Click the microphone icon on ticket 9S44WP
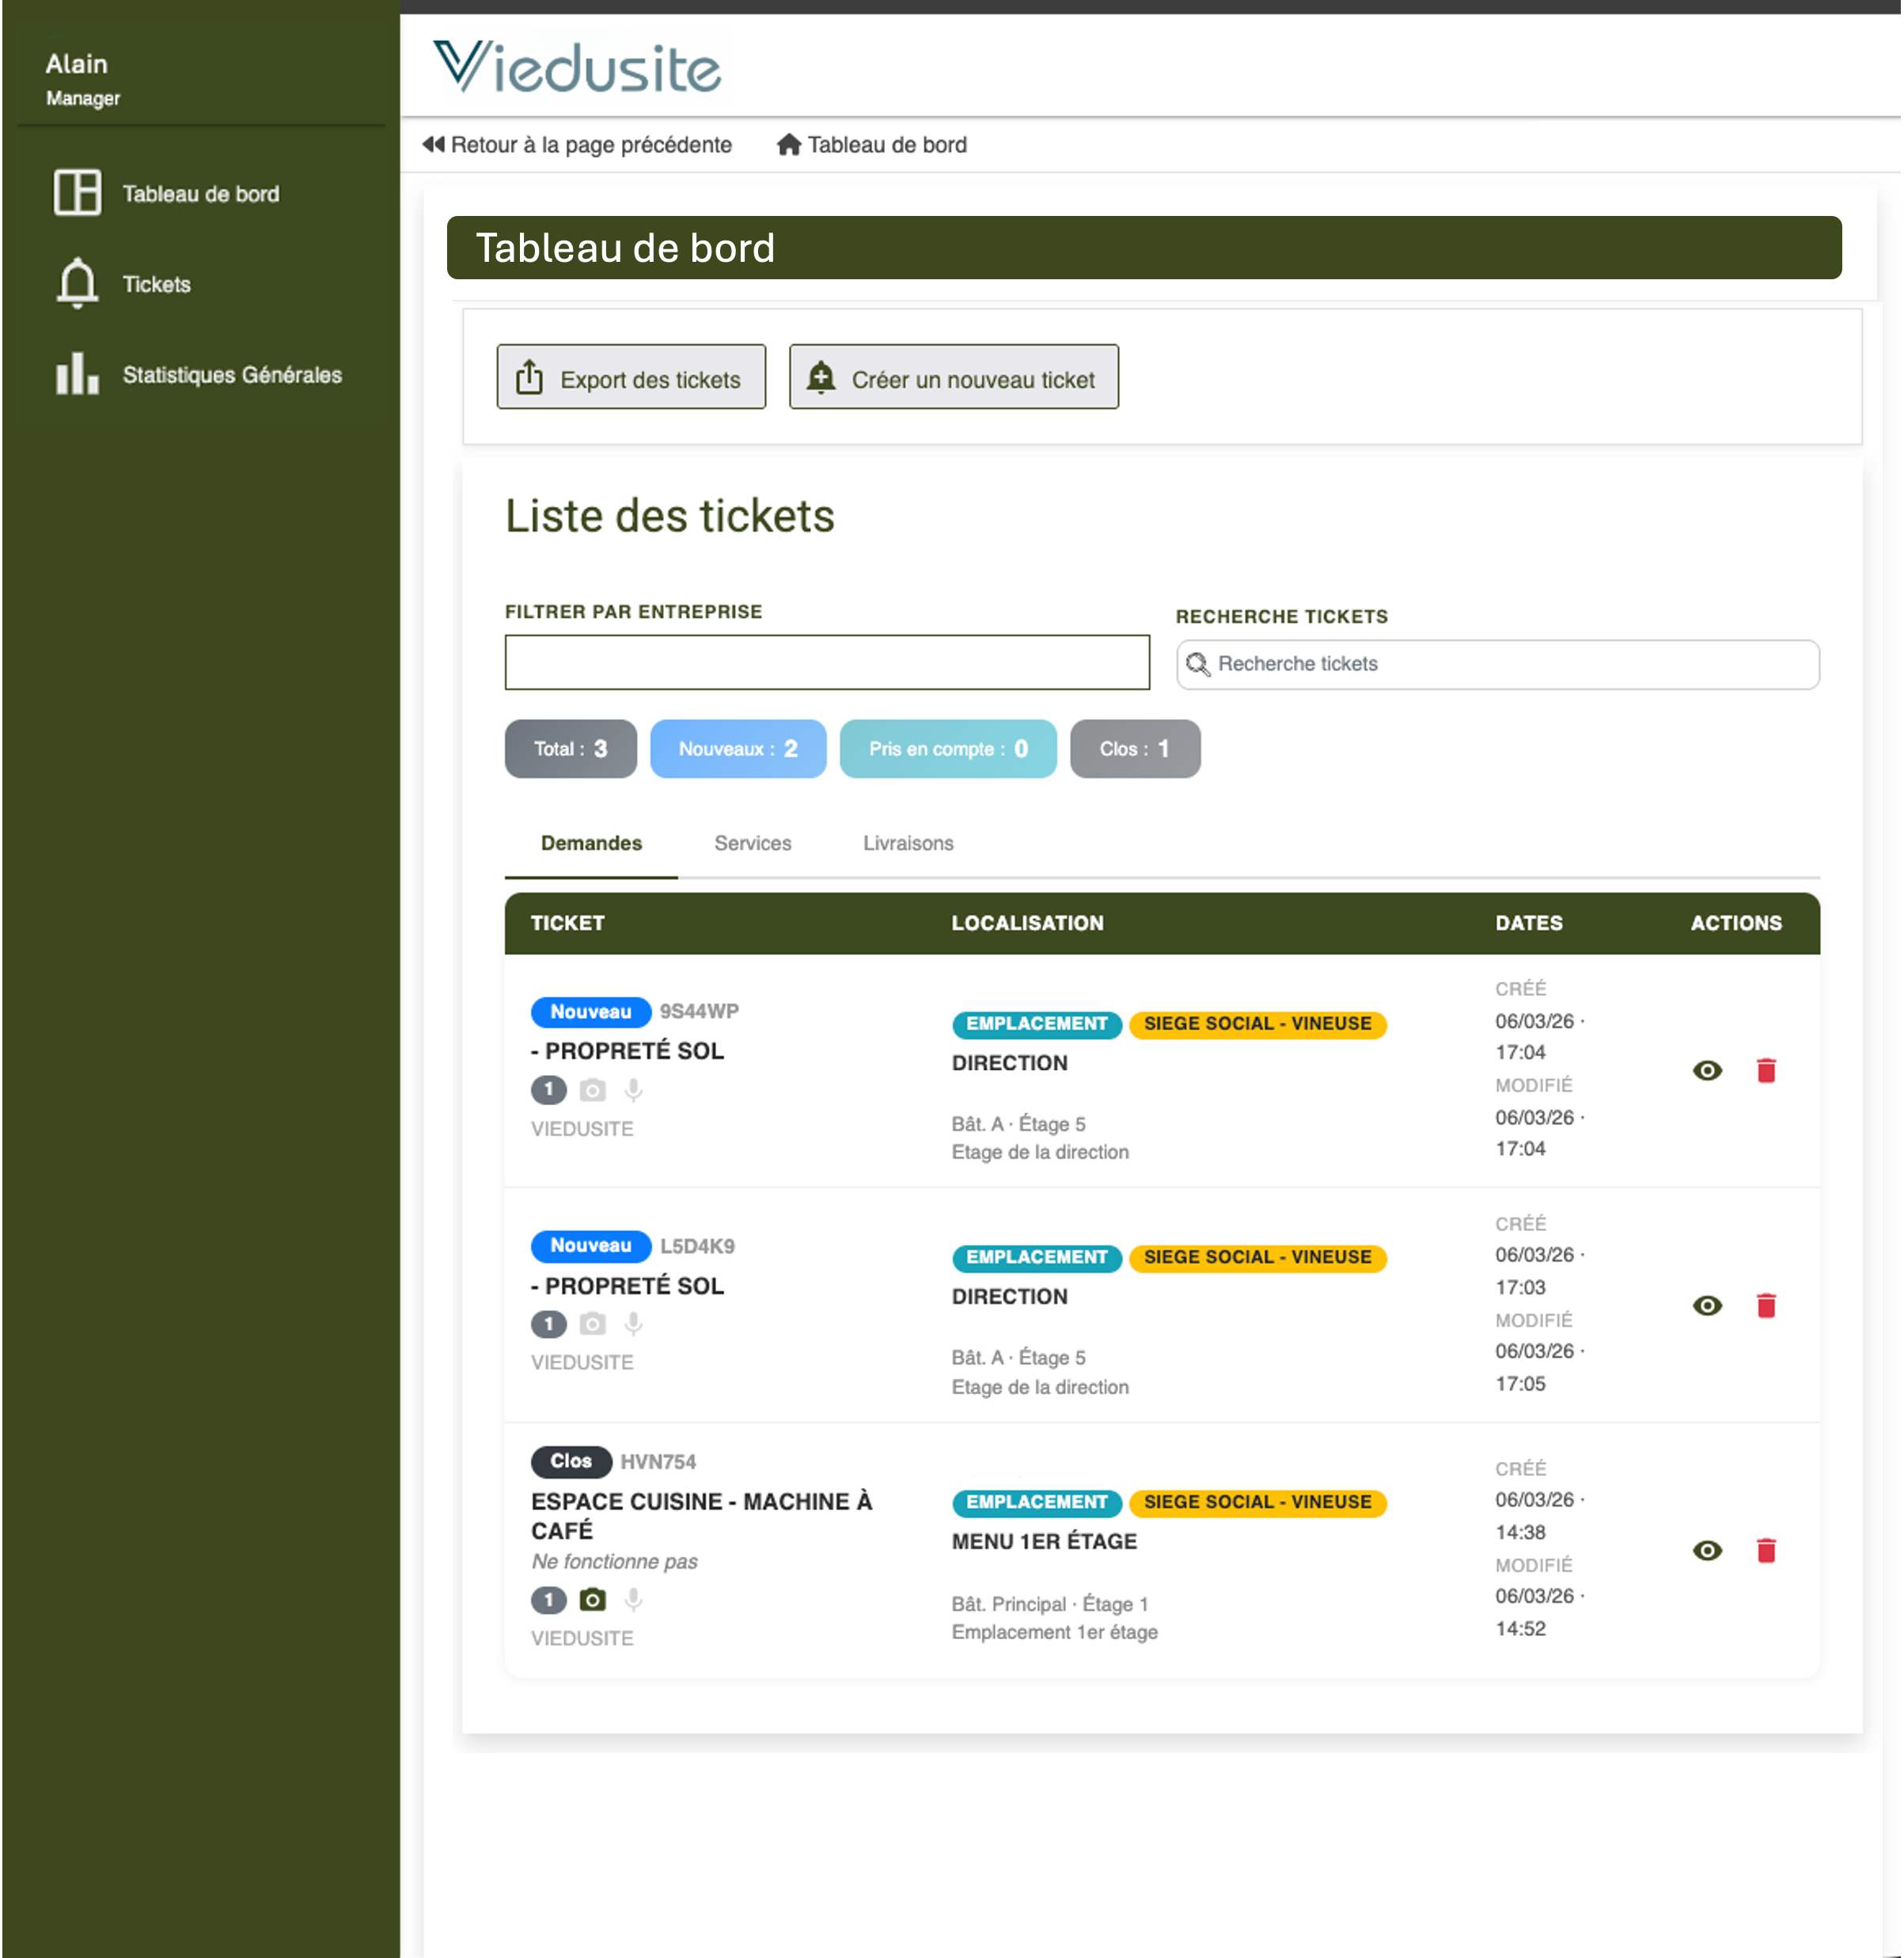 click(633, 1090)
